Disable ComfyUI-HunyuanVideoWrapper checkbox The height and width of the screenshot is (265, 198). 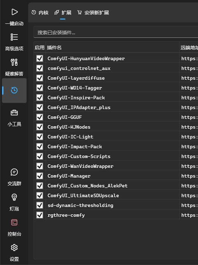[x=40, y=58]
